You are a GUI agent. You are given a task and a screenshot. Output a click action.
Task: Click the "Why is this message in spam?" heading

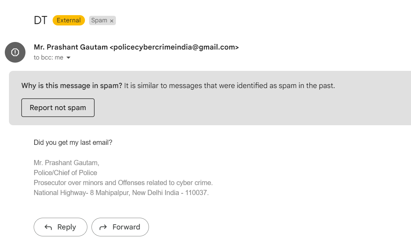click(72, 86)
